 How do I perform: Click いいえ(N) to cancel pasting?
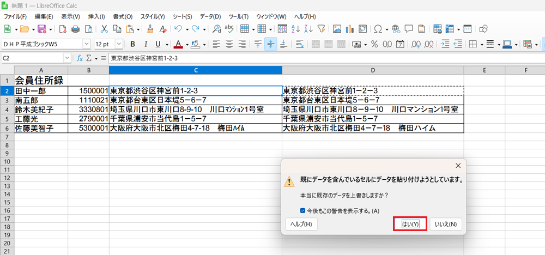click(x=446, y=224)
